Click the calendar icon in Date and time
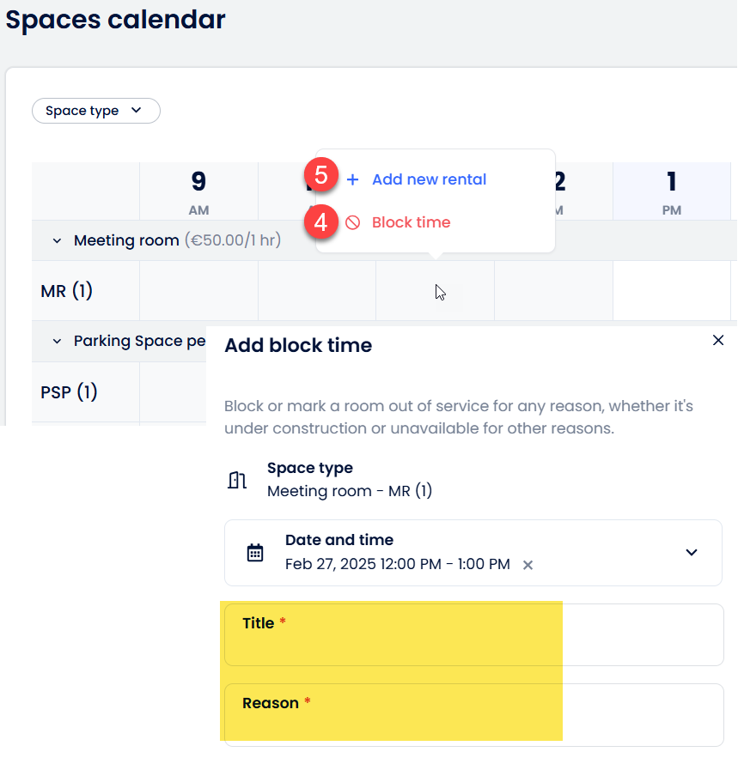Viewport: 738px width, 758px height. pyautogui.click(x=255, y=552)
